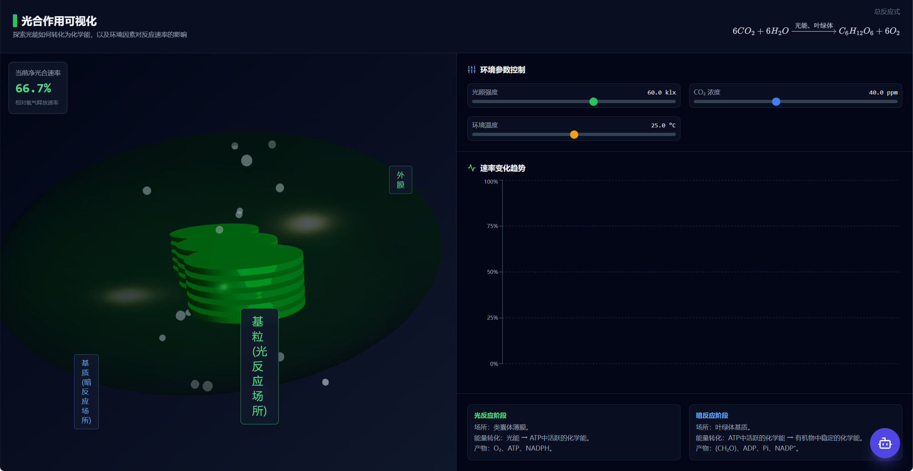Select the 外膜 label in 3D view

pos(400,180)
